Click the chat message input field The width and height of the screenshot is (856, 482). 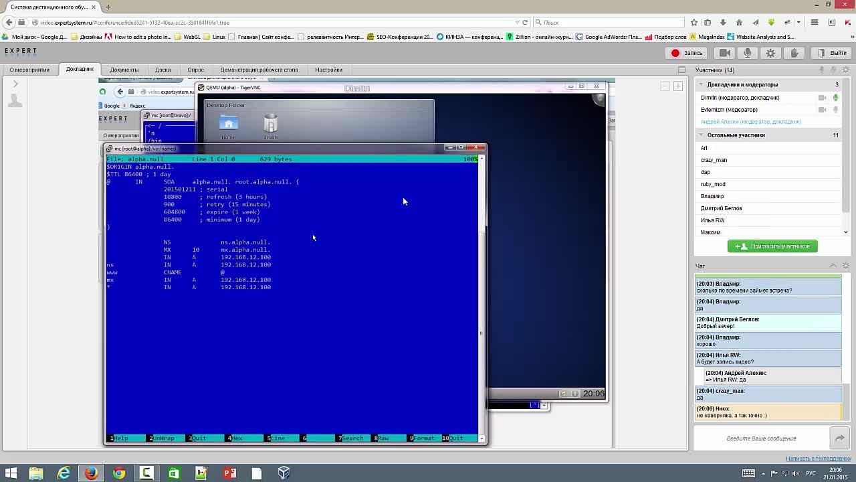pos(761,438)
